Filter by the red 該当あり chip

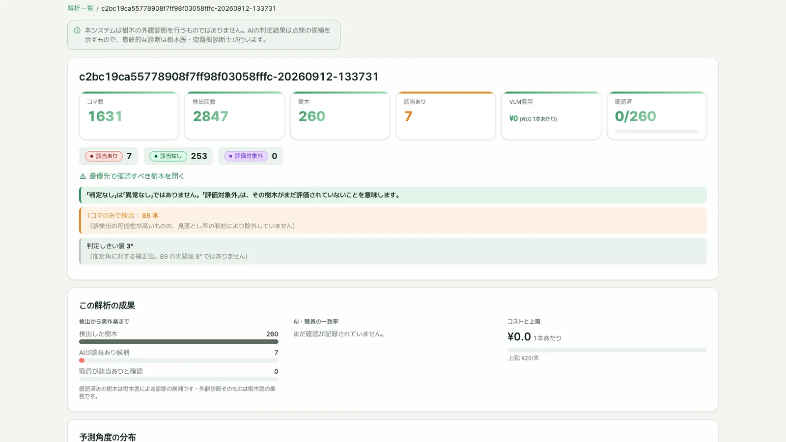tap(104, 156)
